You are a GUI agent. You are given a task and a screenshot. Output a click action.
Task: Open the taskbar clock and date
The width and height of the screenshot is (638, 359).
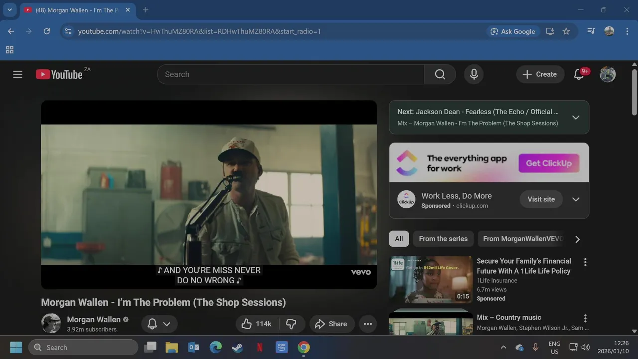pos(613,347)
